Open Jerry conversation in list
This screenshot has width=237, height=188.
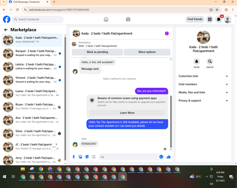32,160
